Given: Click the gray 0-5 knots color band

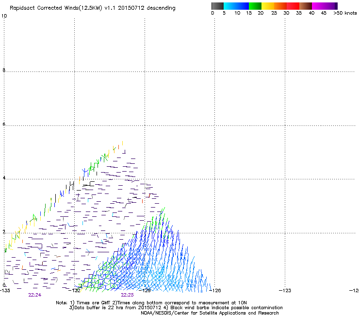Looking at the screenshot, I should tap(217, 6).
